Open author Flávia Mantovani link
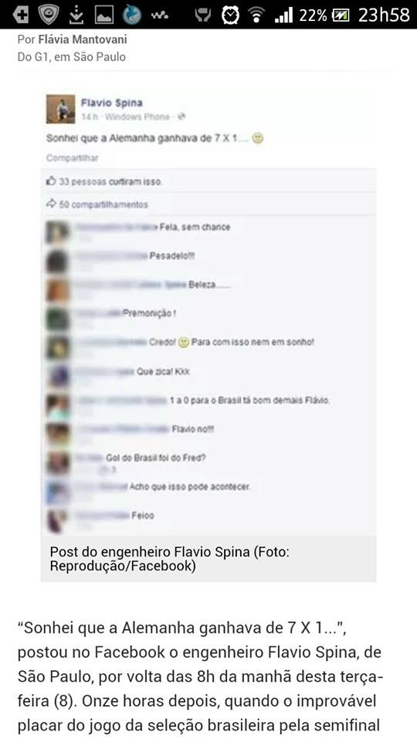 tap(83, 39)
